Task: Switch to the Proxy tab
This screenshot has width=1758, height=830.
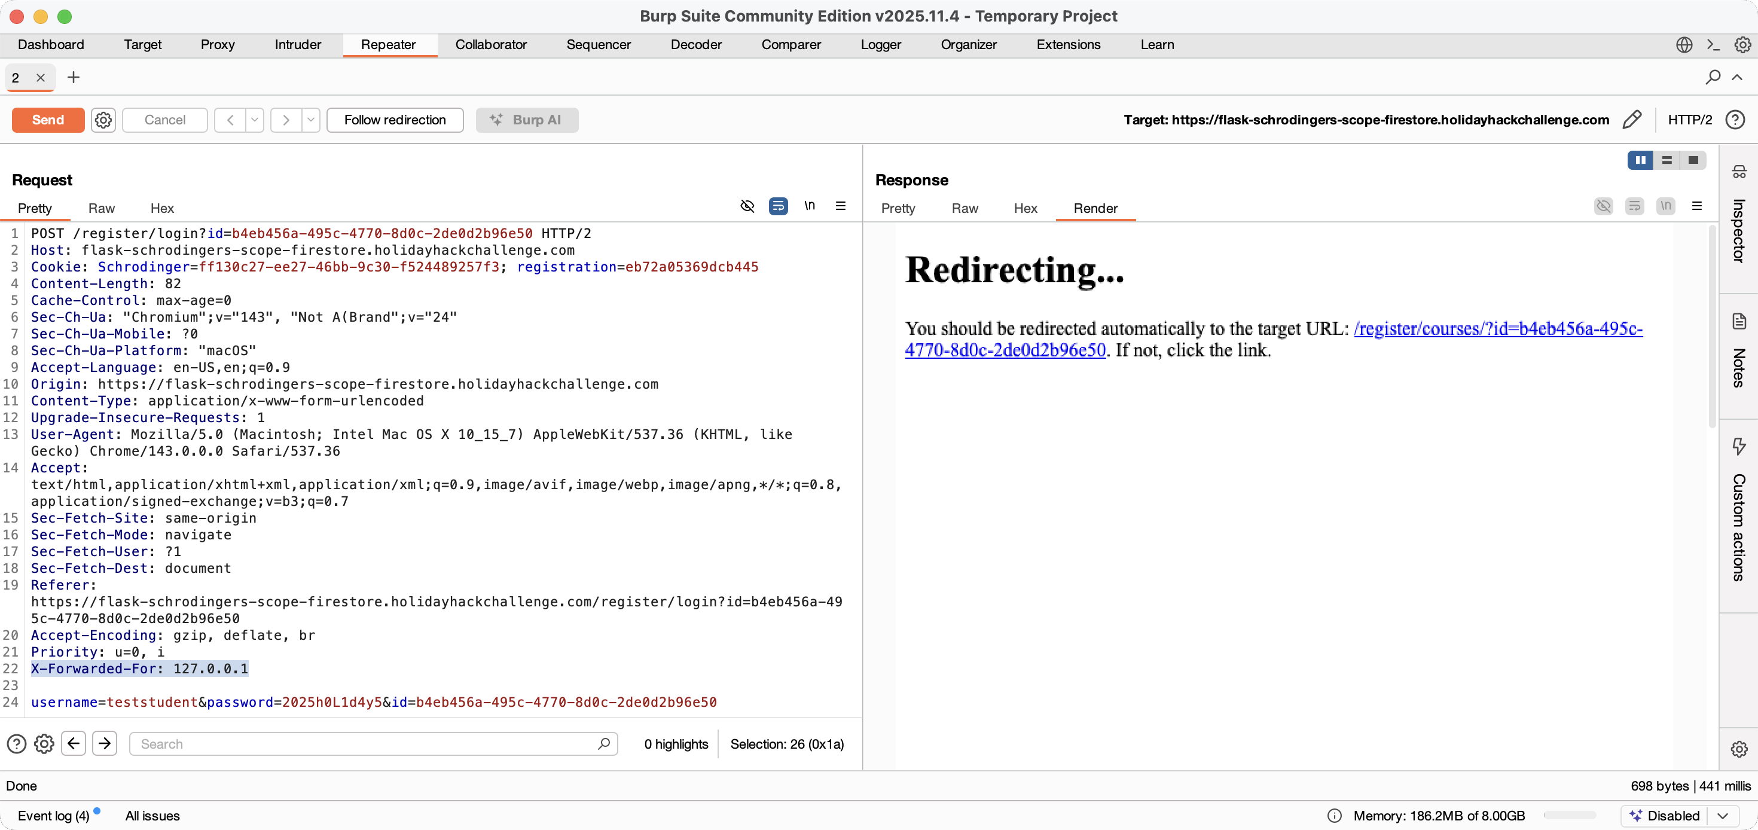Action: pos(218,45)
